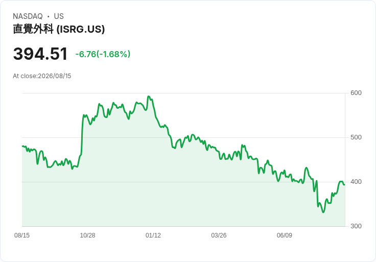
Task: Click the chart's lowest trough near 340
Action: 323,212
